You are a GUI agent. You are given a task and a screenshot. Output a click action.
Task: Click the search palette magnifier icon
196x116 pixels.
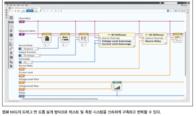coord(11,22)
